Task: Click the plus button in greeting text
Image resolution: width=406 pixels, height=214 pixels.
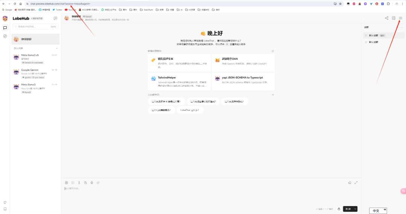Action: [x=227, y=44]
